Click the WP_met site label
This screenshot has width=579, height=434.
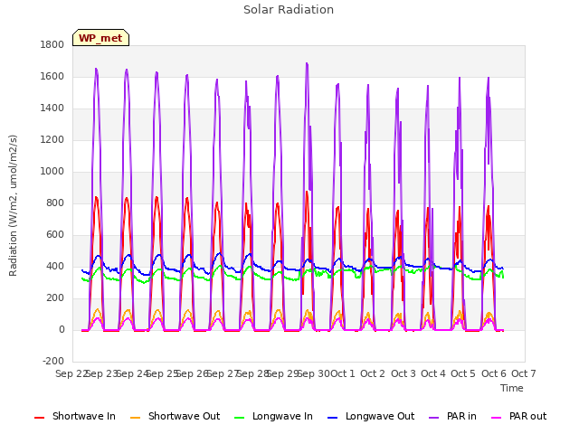pos(100,38)
